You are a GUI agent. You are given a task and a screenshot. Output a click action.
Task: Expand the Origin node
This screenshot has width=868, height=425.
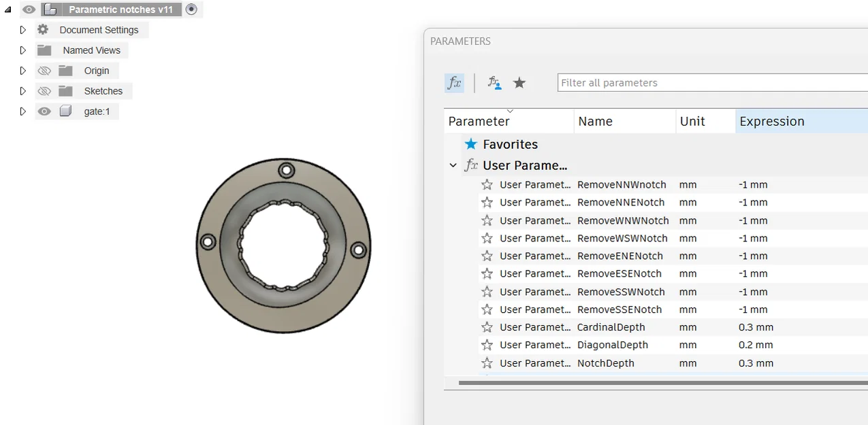23,71
